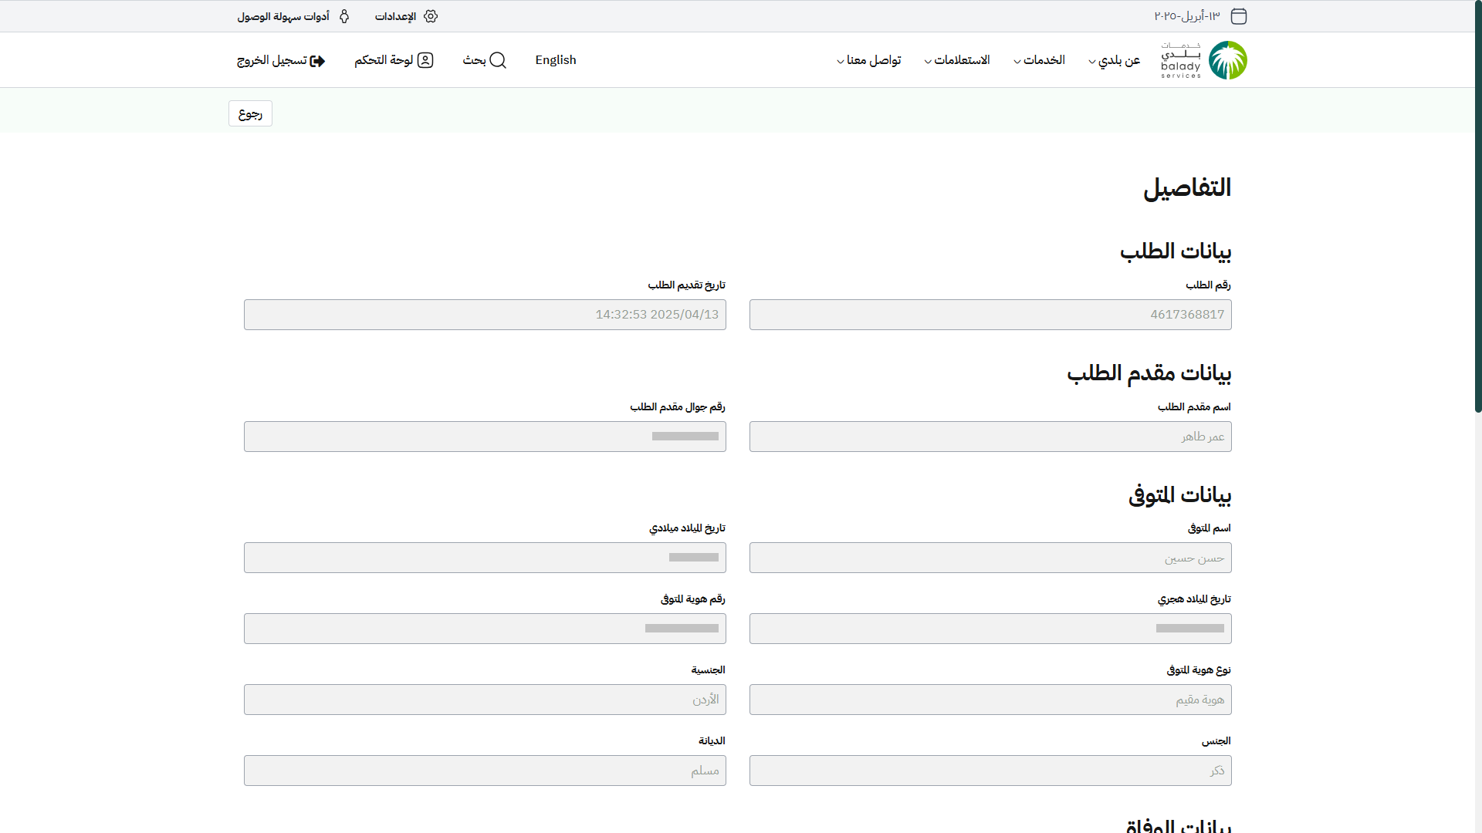Open لوحة التحكم dashboard link
This screenshot has width=1482, height=833.
point(384,60)
